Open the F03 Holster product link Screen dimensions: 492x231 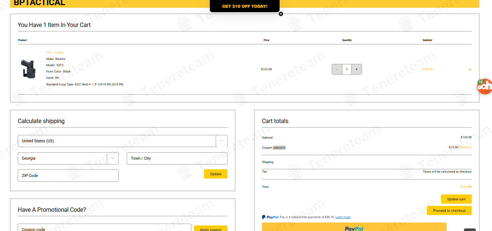pyautogui.click(x=55, y=52)
